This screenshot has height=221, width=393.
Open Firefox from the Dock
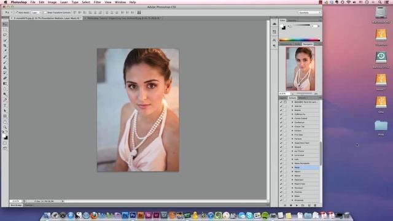coord(94,215)
